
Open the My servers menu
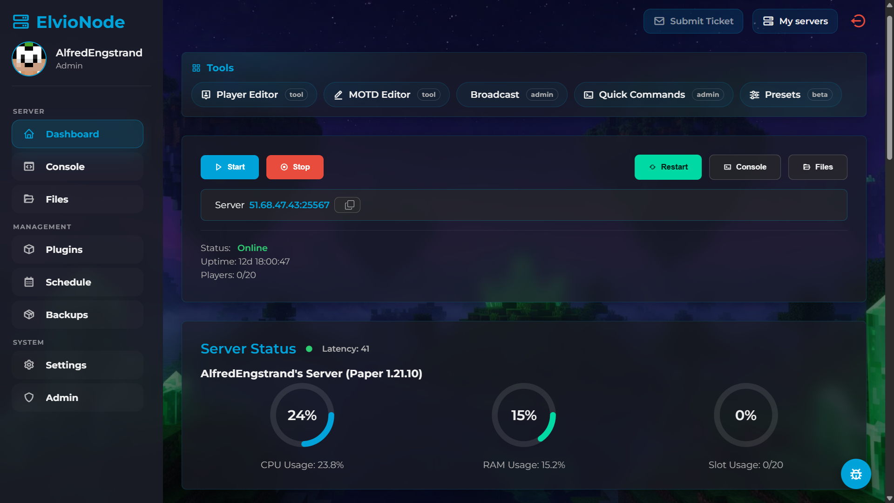point(795,21)
